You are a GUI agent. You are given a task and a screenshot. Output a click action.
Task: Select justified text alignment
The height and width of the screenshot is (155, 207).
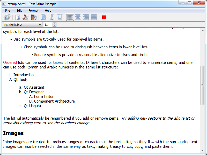[x=94, y=17]
